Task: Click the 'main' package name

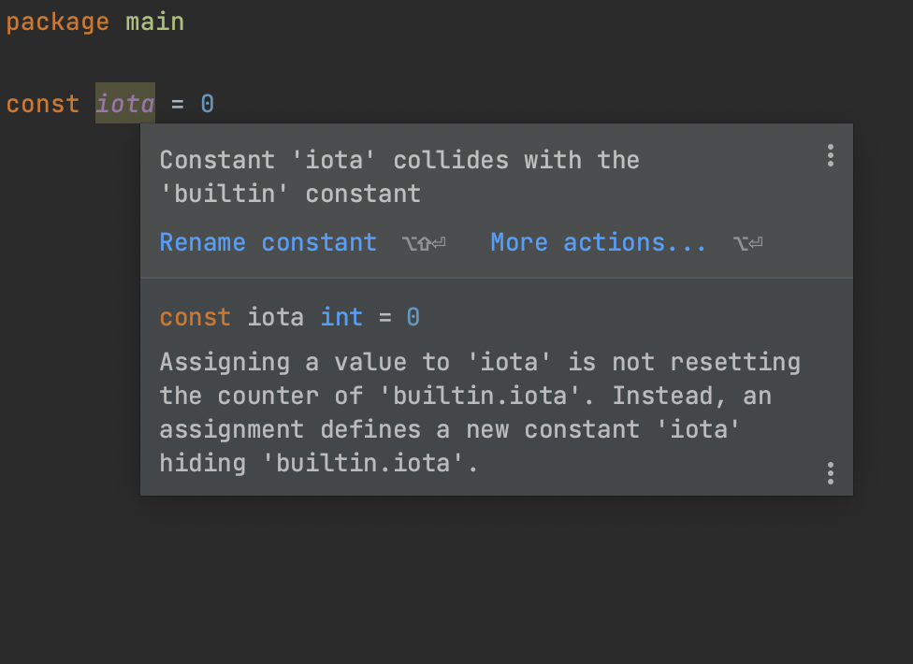Action: click(x=155, y=21)
